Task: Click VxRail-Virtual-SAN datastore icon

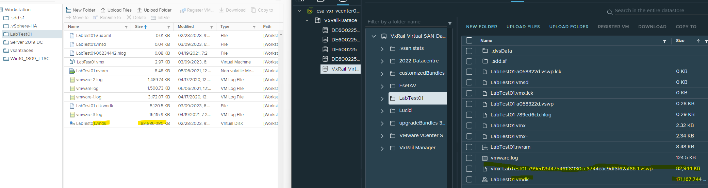Action: 384,36
